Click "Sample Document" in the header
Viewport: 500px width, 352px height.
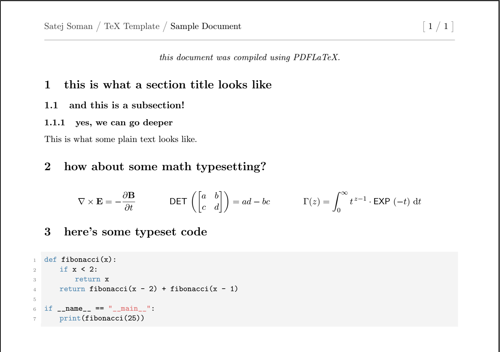[205, 26]
